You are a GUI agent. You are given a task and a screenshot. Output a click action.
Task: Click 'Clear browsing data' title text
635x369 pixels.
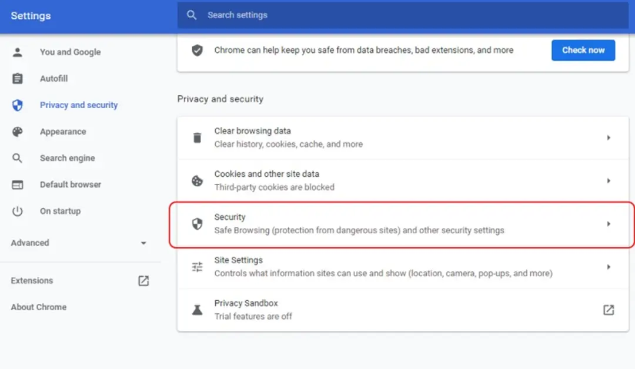(253, 131)
